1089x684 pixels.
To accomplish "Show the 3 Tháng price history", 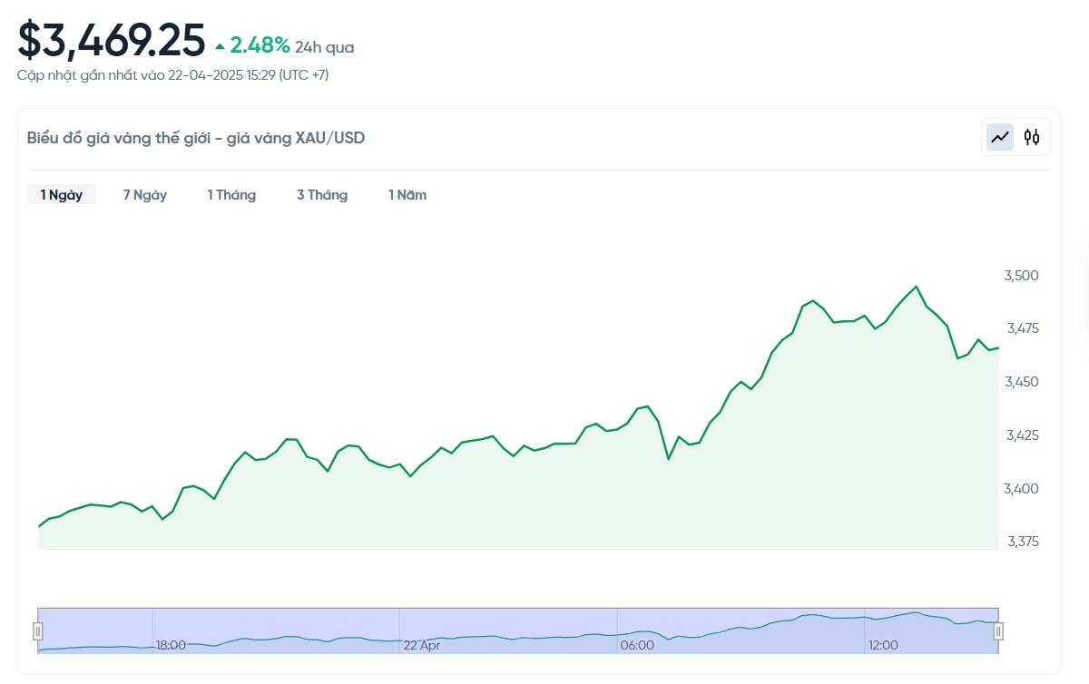I will click(322, 195).
